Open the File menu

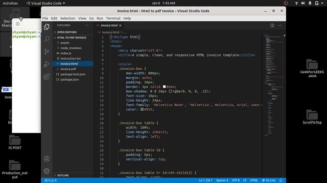45,18
